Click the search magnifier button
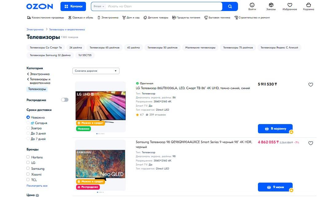Viewport: 335px width, 197px height. [x=230, y=6]
